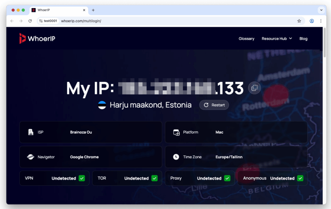Image resolution: width=331 pixels, height=209 pixels.
Task: Copy the IP address with the copy icon
Action: [x=254, y=88]
